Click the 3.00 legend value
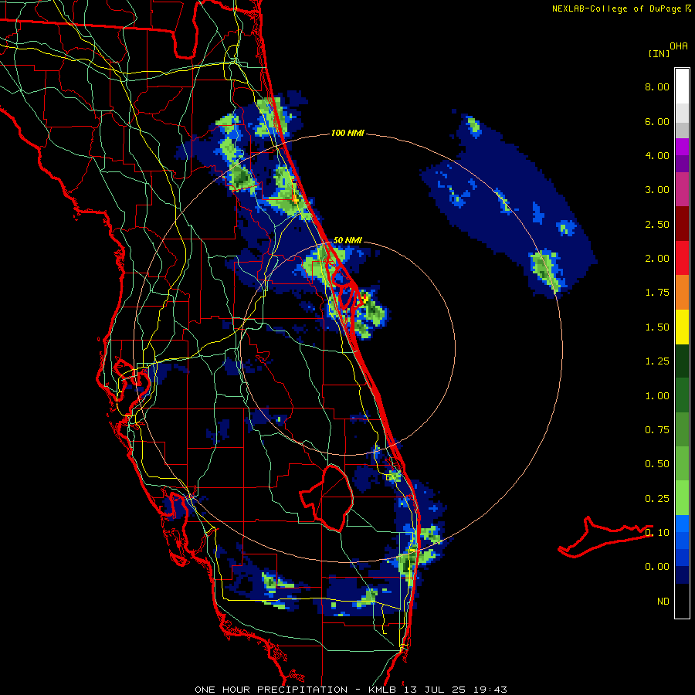This screenshot has width=695, height=695. [657, 190]
